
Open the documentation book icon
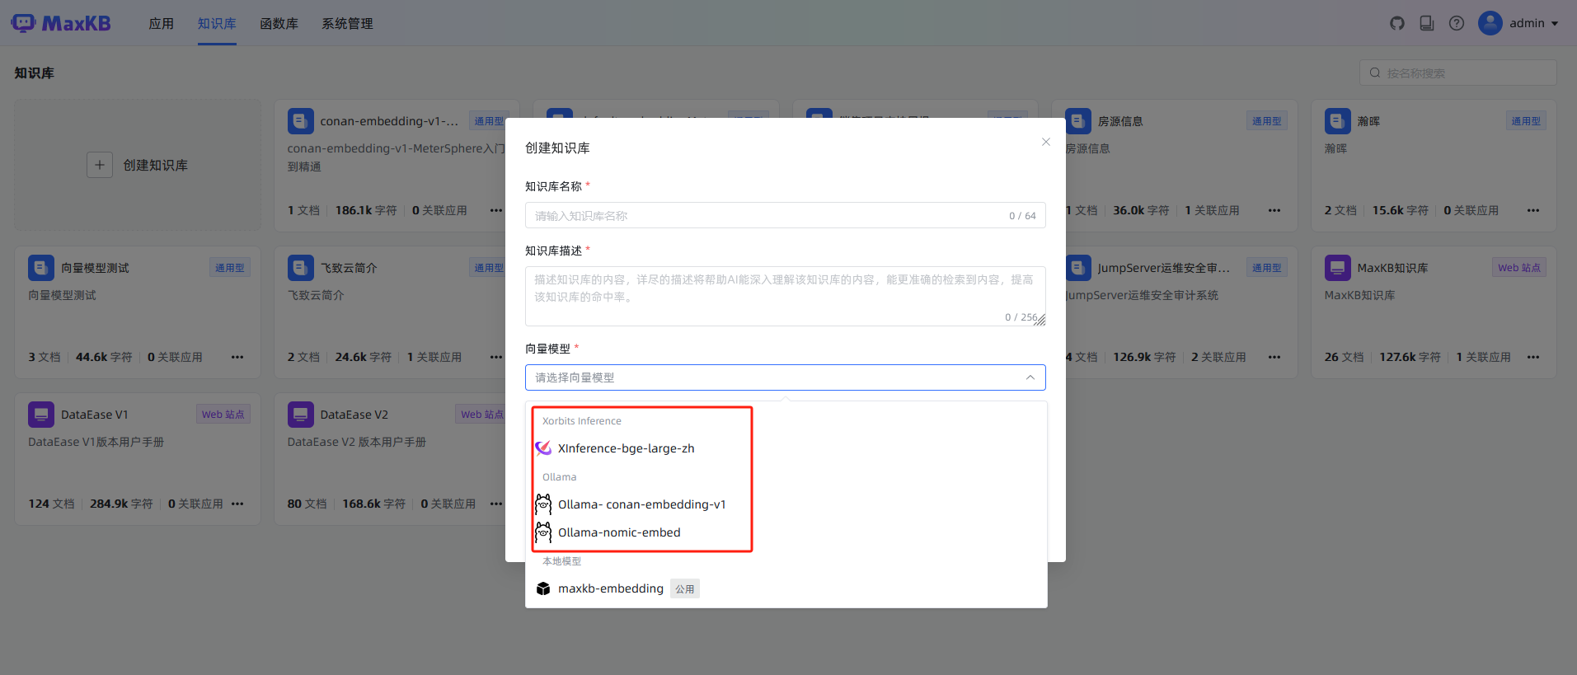coord(1427,23)
